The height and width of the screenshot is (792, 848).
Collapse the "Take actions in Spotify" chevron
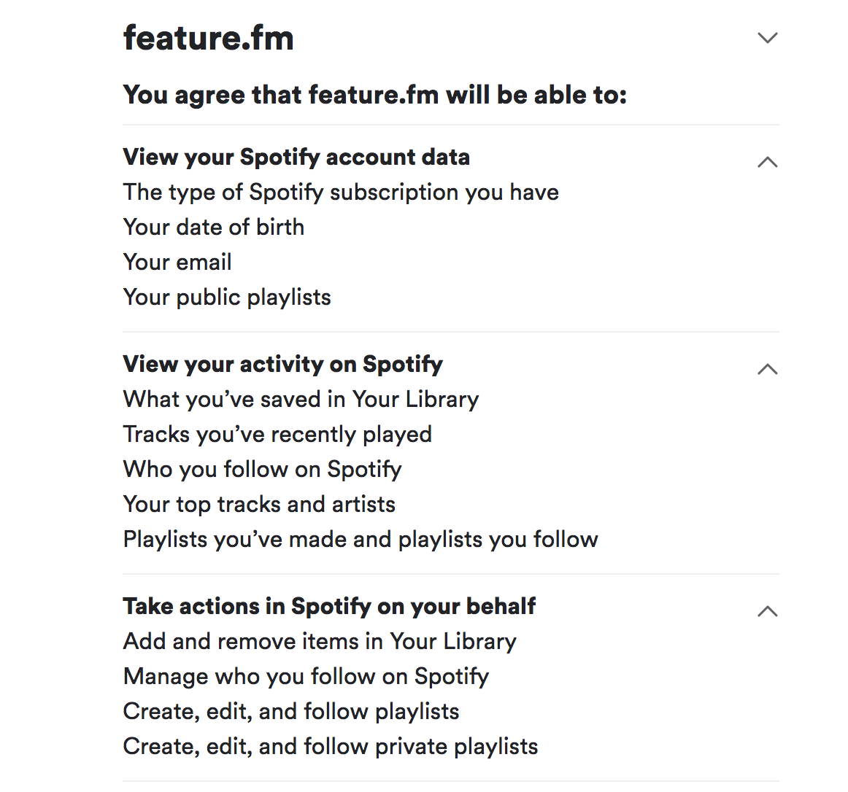tap(768, 611)
